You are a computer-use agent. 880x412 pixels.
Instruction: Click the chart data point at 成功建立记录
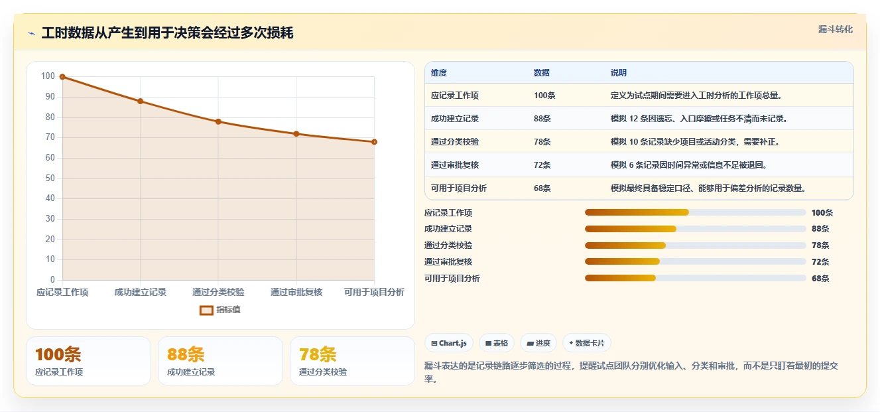pyautogui.click(x=140, y=101)
